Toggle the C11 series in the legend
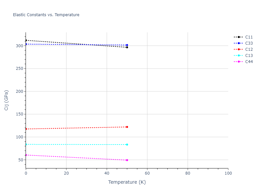This screenshot has height=194, width=259. click(x=249, y=37)
